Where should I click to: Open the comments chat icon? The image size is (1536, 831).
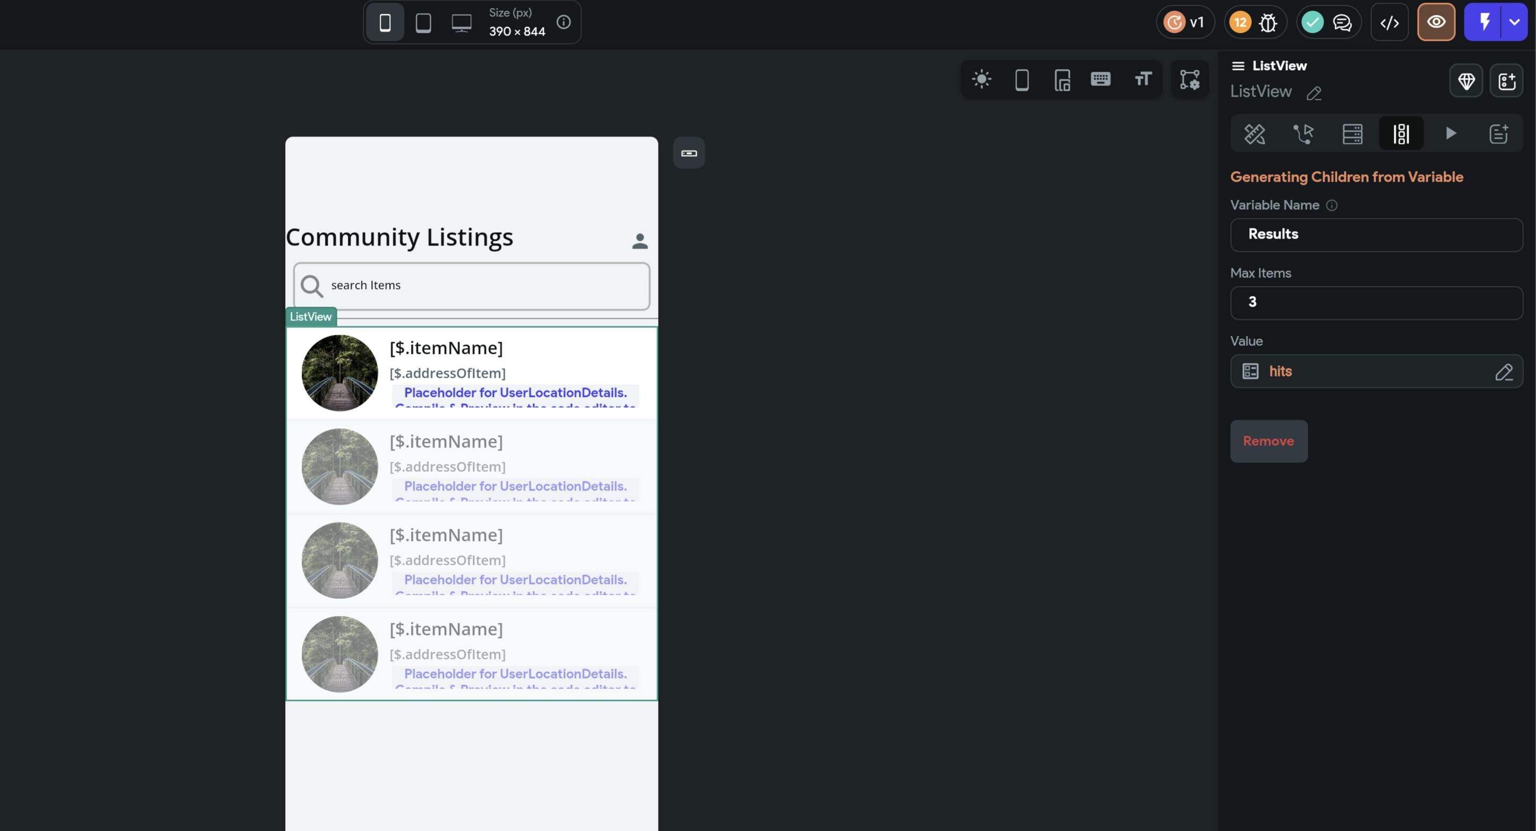click(x=1342, y=23)
